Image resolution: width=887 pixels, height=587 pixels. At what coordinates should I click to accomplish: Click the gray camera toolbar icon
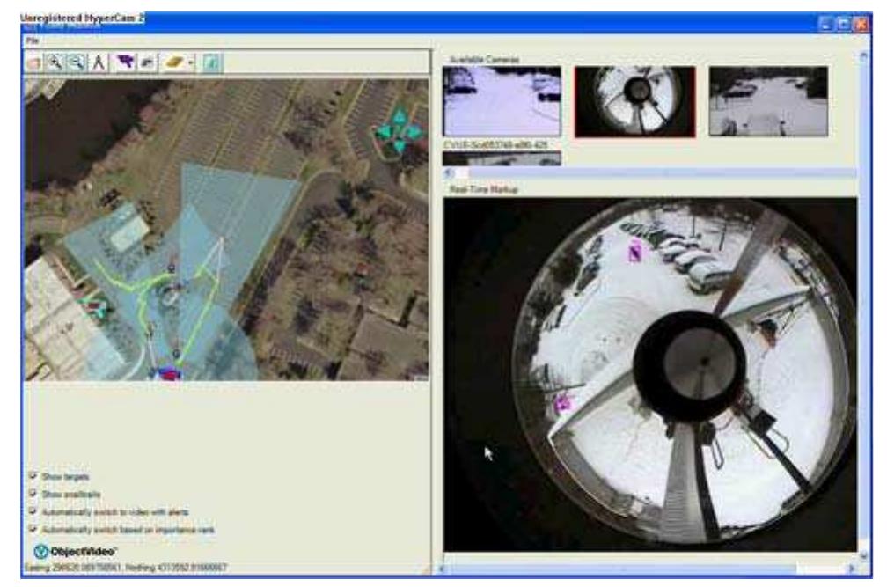click(x=147, y=62)
